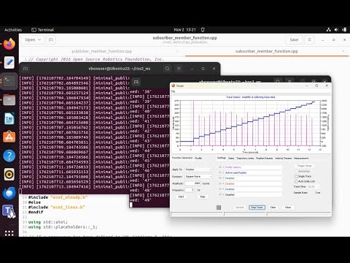Viewport: 350px width, 263px height.
Task: Open the Position Params tab
Action: 265,159
